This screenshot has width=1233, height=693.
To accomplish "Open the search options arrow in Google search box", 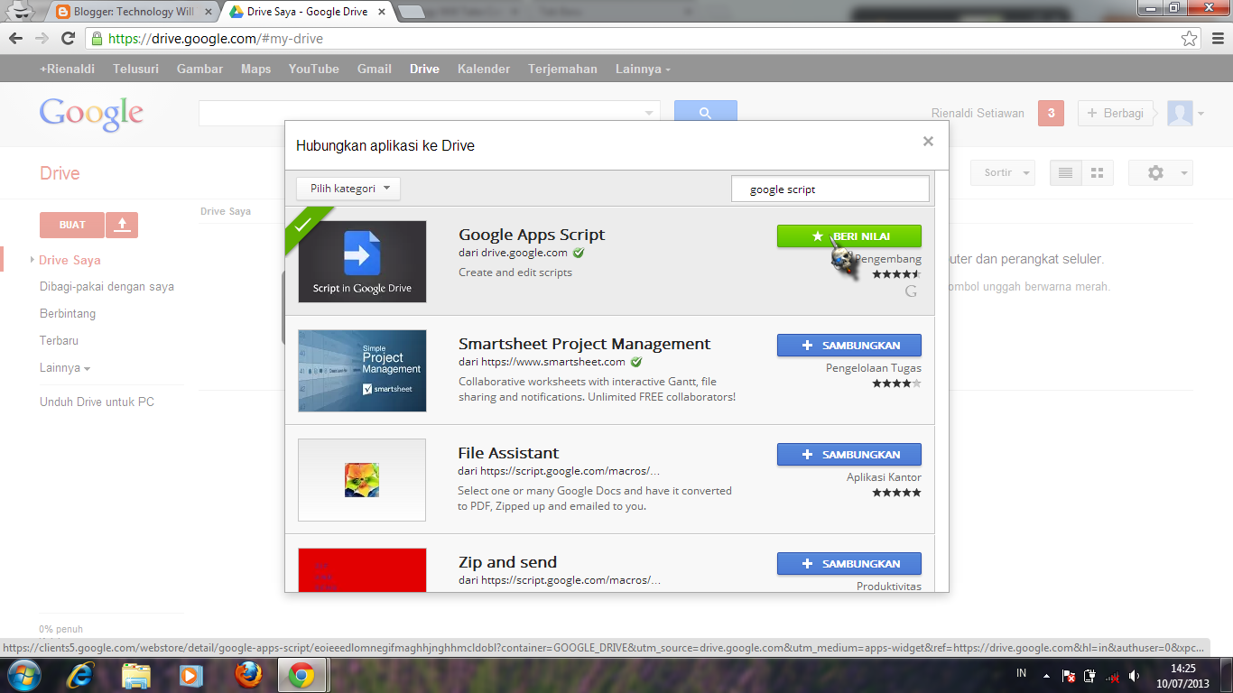I will click(649, 113).
